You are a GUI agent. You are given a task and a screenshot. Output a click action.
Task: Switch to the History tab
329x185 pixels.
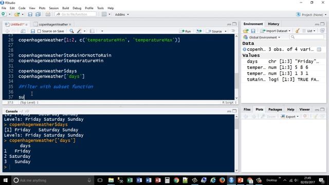coord(273,24)
